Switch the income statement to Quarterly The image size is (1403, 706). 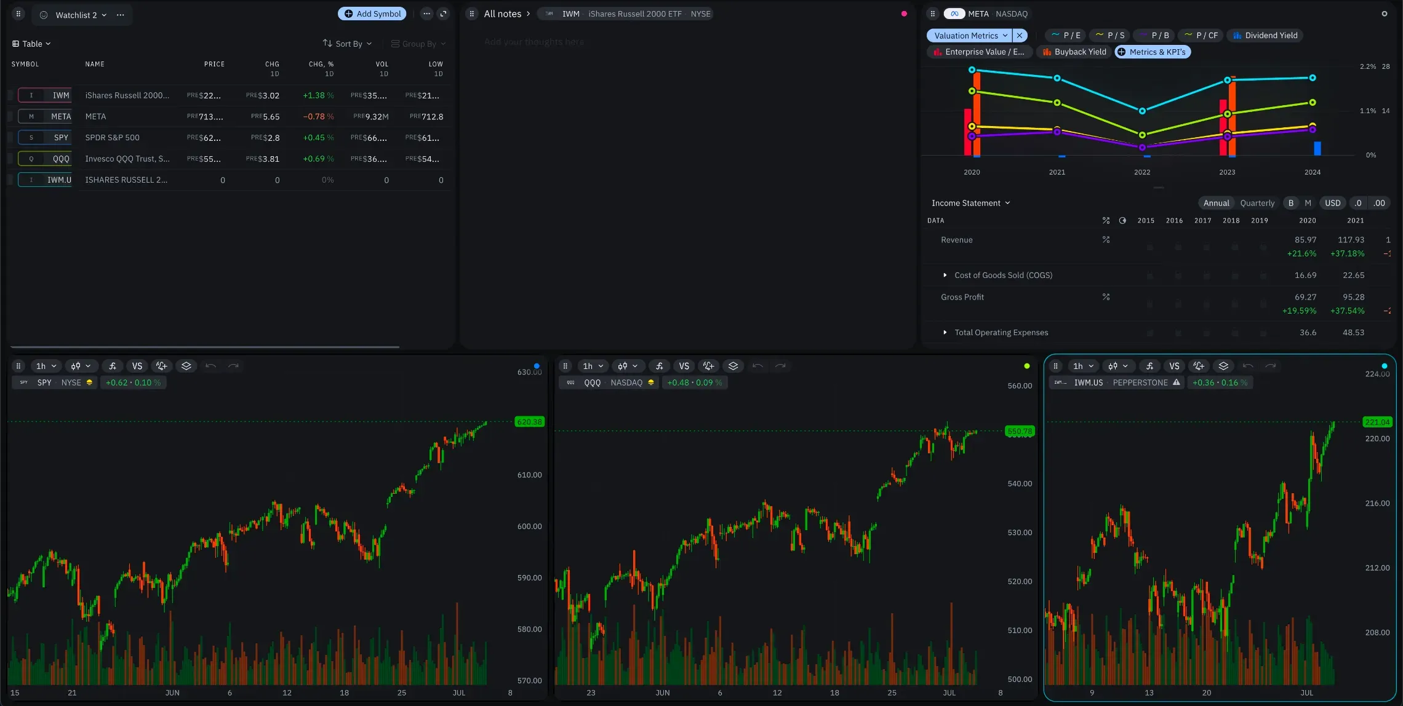coord(1257,203)
